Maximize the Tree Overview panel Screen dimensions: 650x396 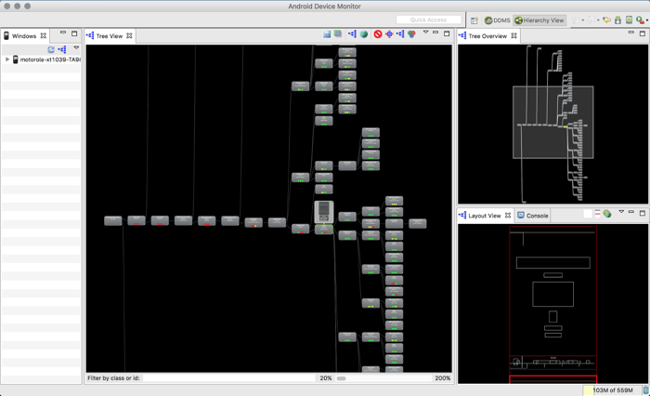[643, 33]
